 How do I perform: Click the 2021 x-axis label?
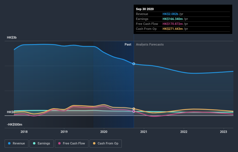point(144,132)
